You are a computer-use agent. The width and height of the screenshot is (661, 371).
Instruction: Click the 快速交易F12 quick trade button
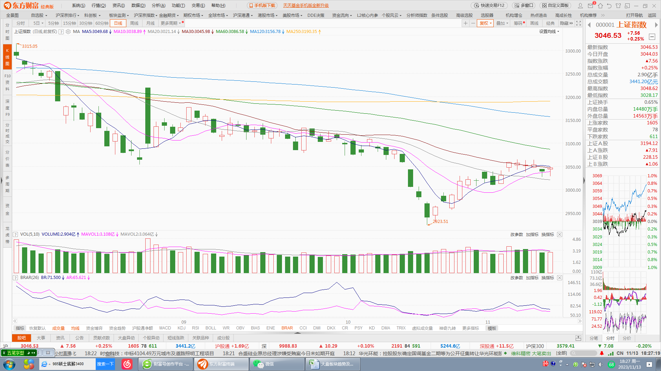coord(489,5)
